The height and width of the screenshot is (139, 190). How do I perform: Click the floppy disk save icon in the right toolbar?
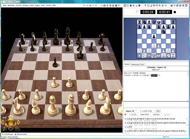172,5
